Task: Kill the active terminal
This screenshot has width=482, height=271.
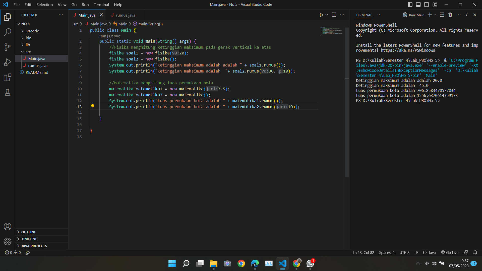Action: 450,15
